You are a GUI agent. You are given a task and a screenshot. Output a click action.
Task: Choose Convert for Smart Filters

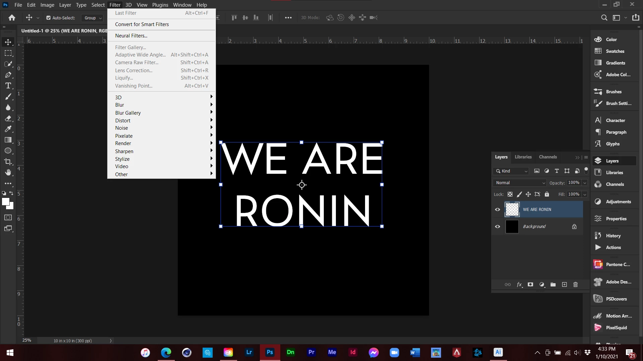[142, 24]
